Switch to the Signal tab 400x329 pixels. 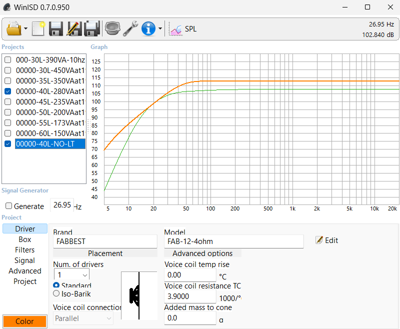click(25, 260)
